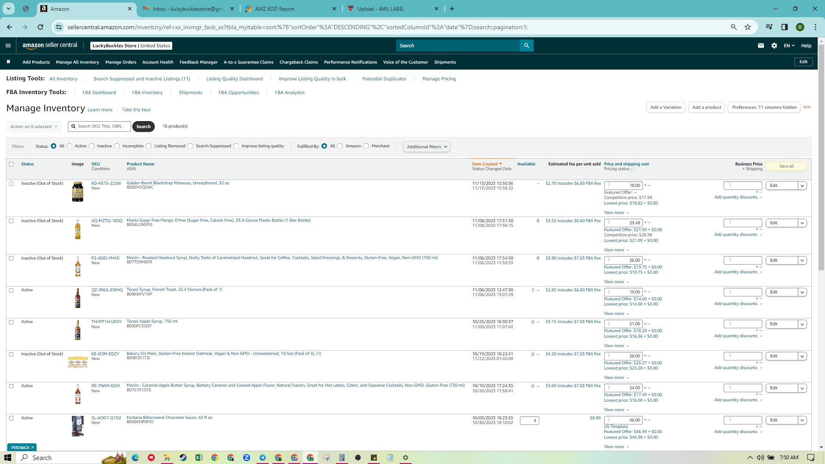
Task: Select Fulfilled By Amazon filter
Action: [x=340, y=146]
